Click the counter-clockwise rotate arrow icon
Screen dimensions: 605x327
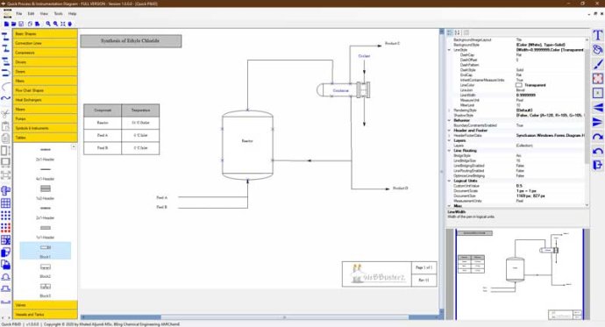597,151
